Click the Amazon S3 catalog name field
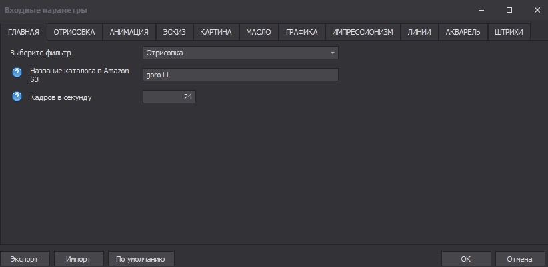 (240, 75)
